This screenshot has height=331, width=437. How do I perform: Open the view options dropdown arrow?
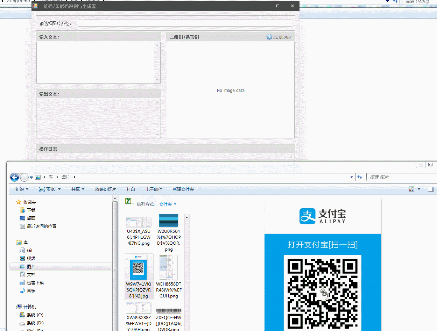[419, 189]
